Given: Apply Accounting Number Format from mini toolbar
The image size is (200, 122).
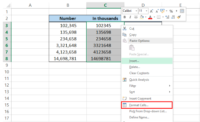Looking at the screenshot, I should coord(162,11).
